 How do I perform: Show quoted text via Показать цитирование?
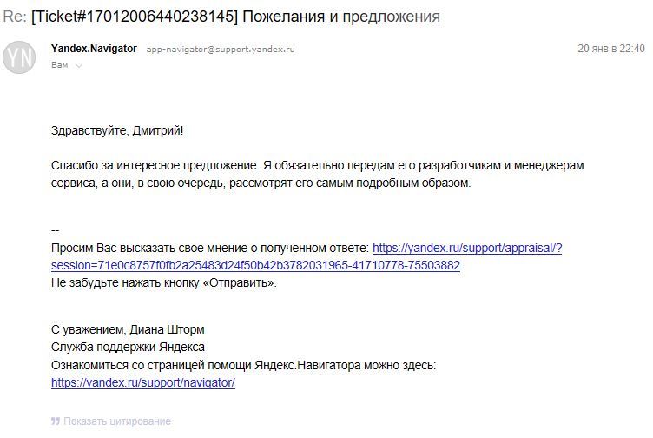tap(116, 421)
